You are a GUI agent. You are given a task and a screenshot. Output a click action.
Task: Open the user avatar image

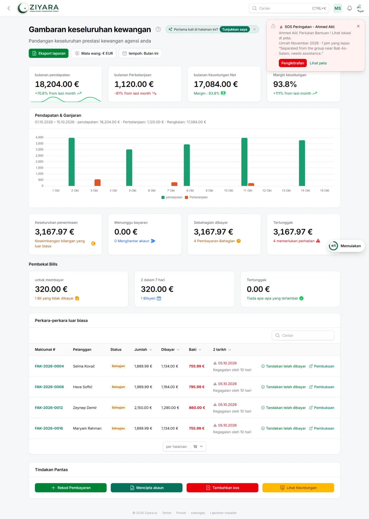click(360, 8)
